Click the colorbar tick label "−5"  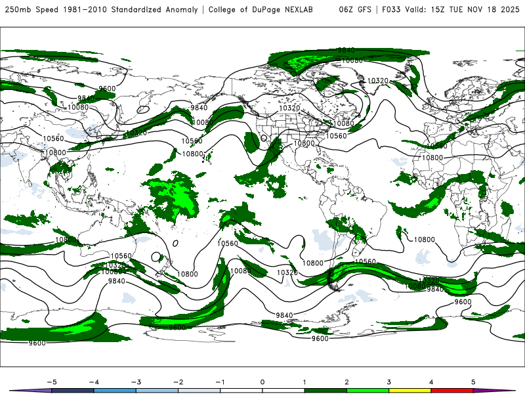point(52,382)
